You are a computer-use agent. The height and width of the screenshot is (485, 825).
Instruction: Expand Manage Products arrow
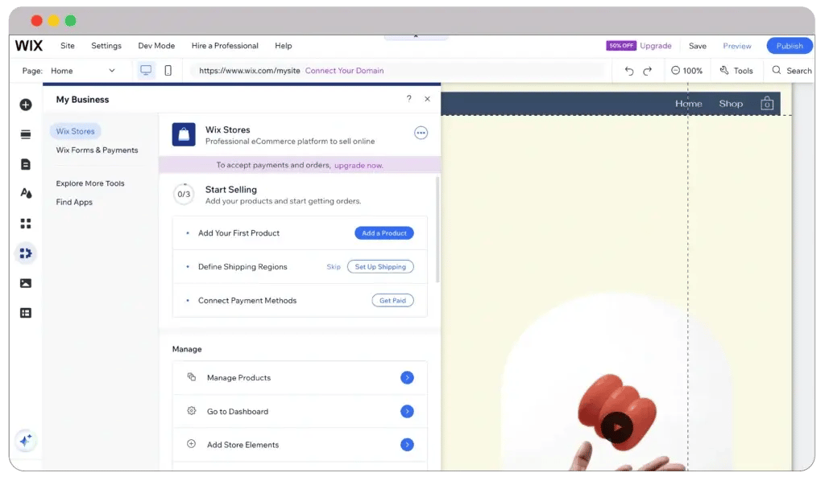(x=407, y=377)
